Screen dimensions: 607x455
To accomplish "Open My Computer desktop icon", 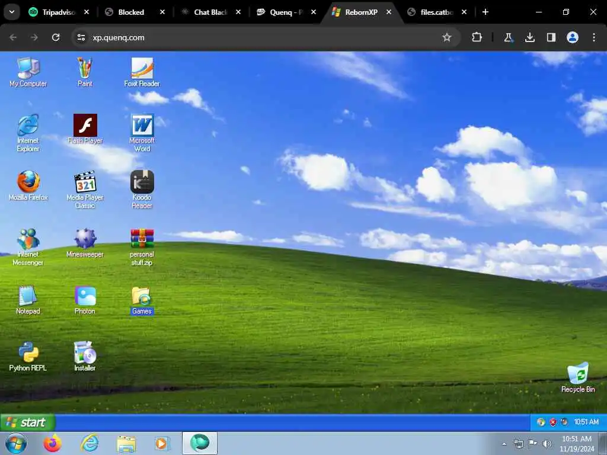I will [x=28, y=72].
